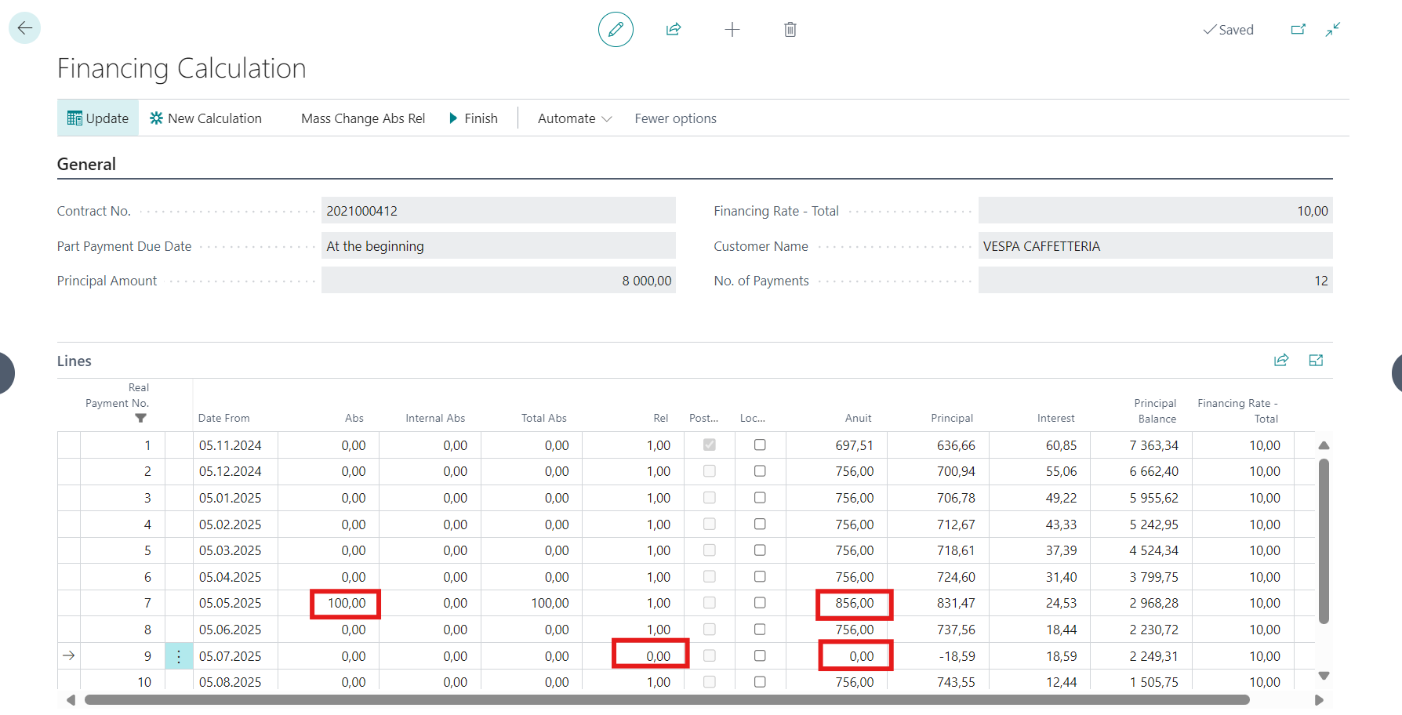This screenshot has height=715, width=1402.
Task: Click the back arrow button
Action: pyautogui.click(x=25, y=28)
